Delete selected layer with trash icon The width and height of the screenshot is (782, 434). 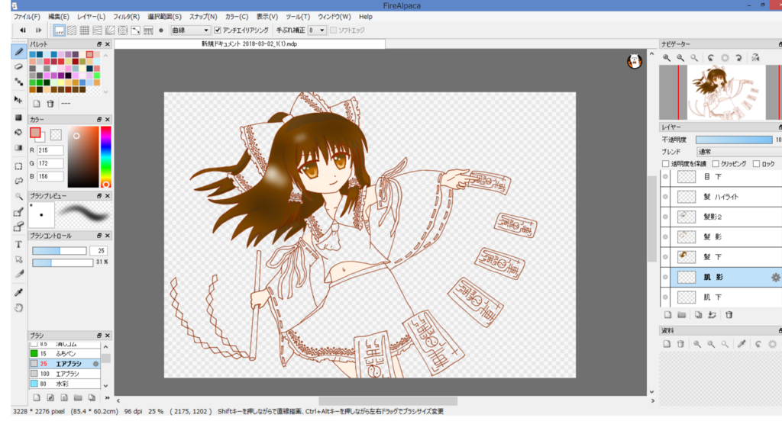(x=729, y=315)
